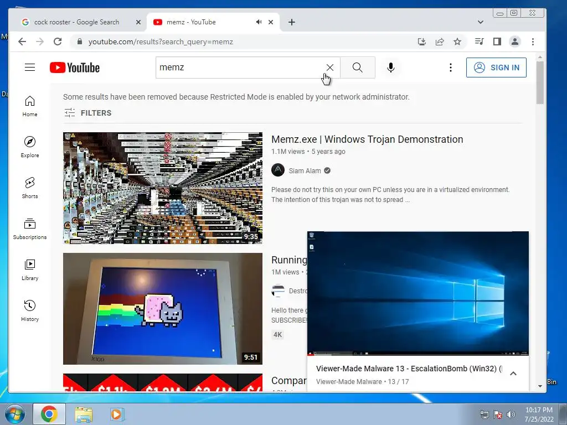Click the page vertical scrollbar thumb
Screen dimensions: 567x425
(540, 82)
